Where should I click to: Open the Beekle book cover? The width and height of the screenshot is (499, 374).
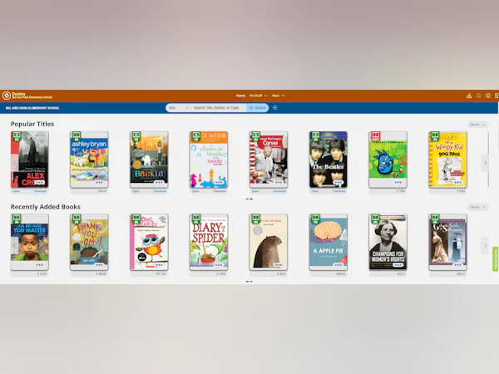click(149, 160)
